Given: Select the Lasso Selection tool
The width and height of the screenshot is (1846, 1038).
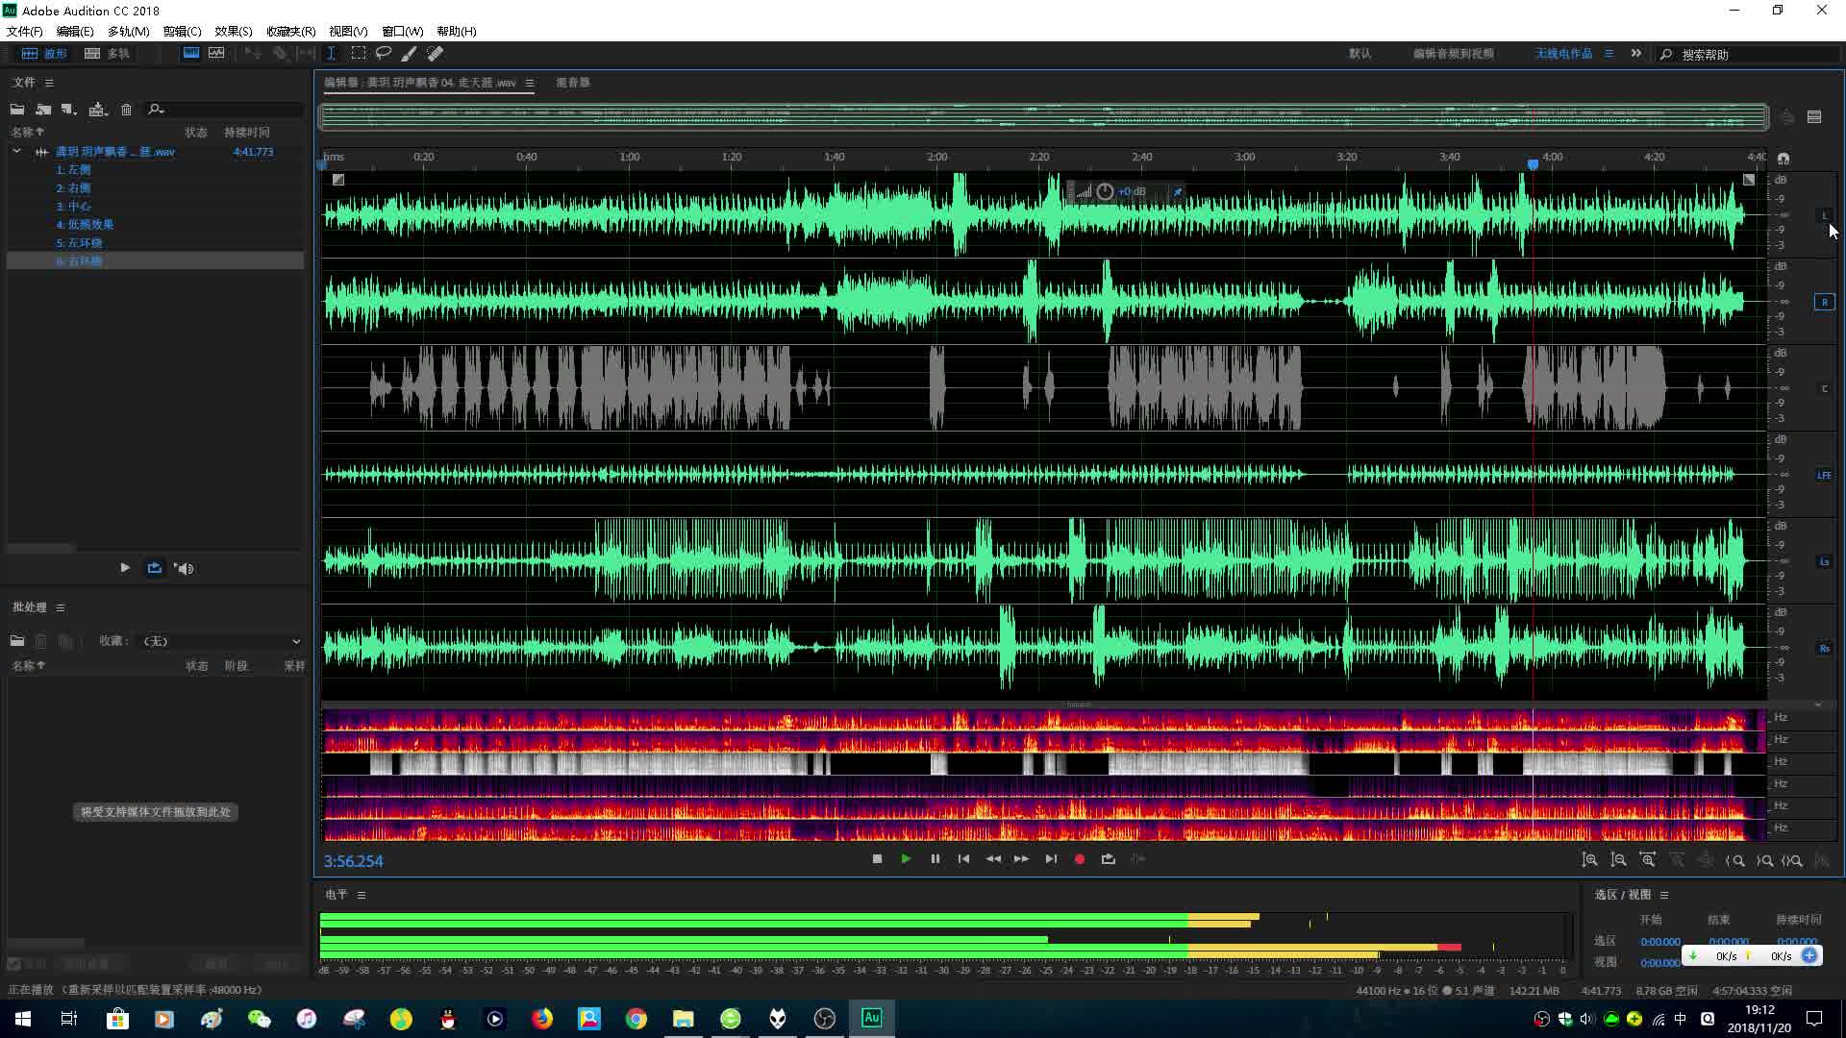Looking at the screenshot, I should [x=384, y=54].
